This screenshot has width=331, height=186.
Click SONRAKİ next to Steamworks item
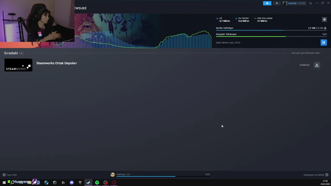coord(305,65)
